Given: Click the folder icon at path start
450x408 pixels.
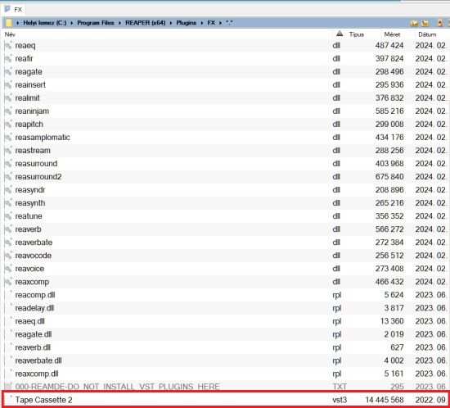Looking at the screenshot, I should pyautogui.click(x=9, y=23).
